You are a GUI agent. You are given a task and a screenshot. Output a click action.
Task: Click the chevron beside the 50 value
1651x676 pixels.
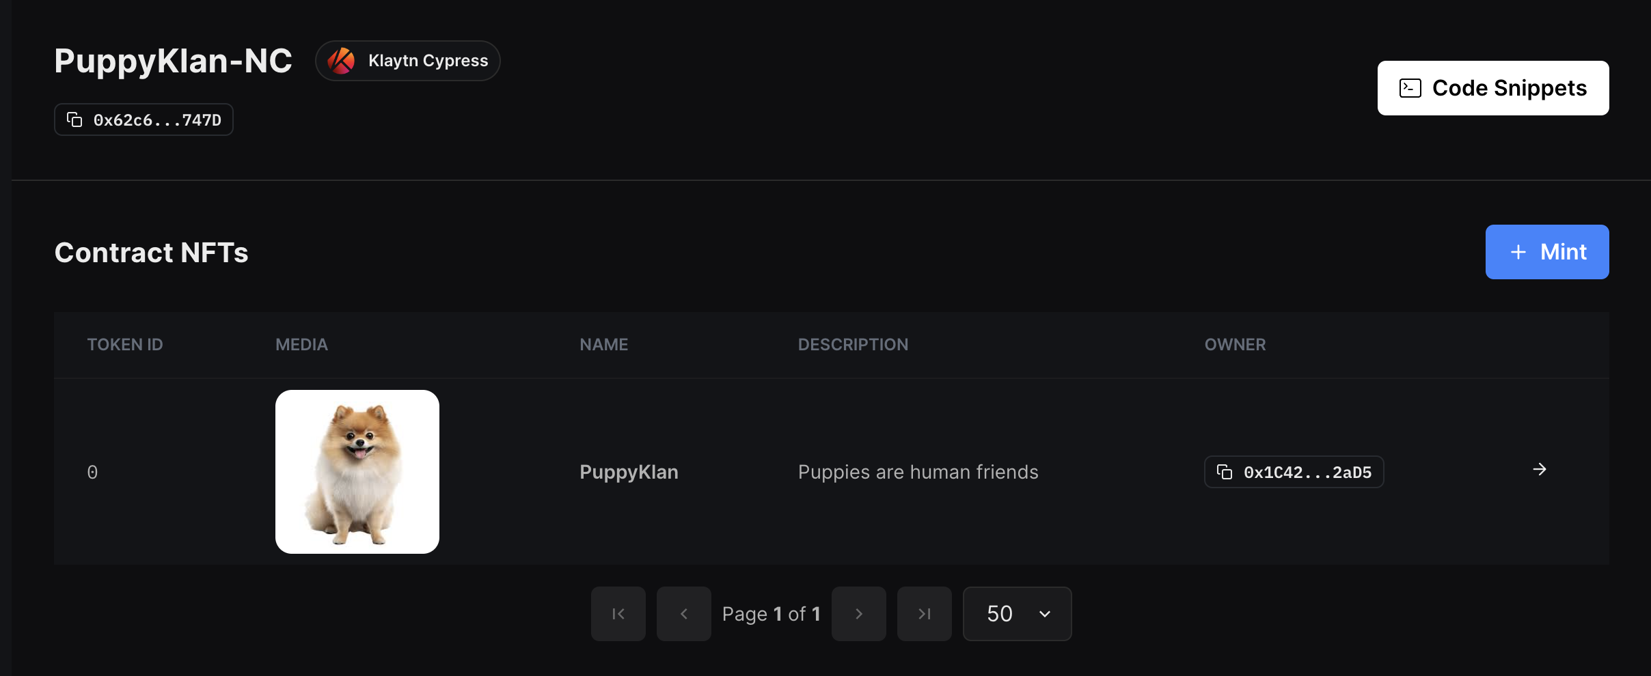[1044, 614]
